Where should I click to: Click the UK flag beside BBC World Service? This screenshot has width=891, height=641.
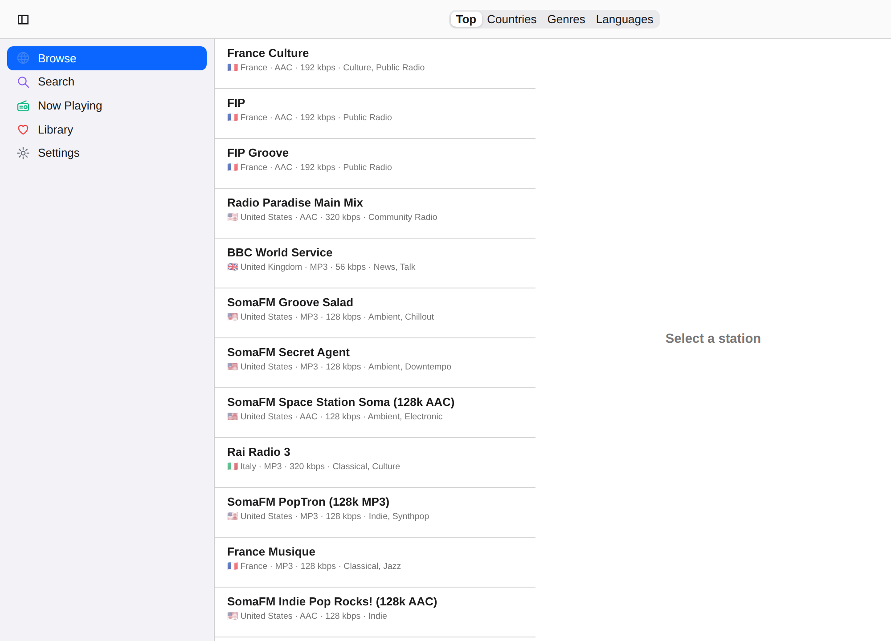click(x=233, y=267)
